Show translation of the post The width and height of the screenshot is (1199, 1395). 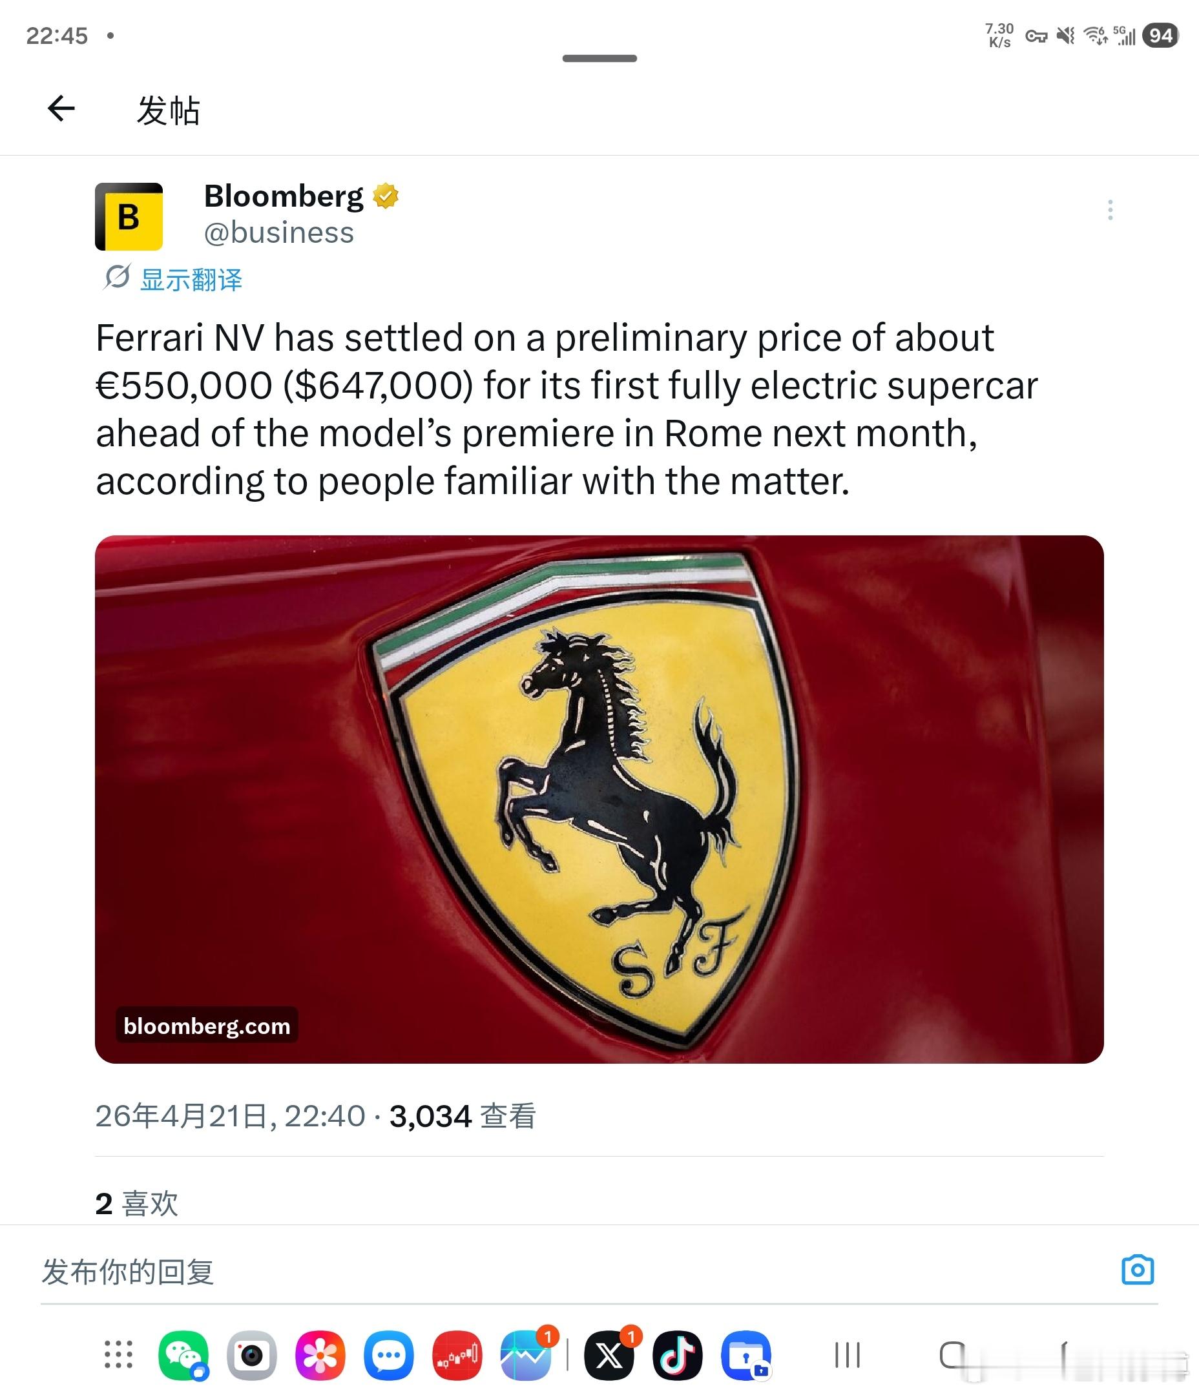click(190, 280)
